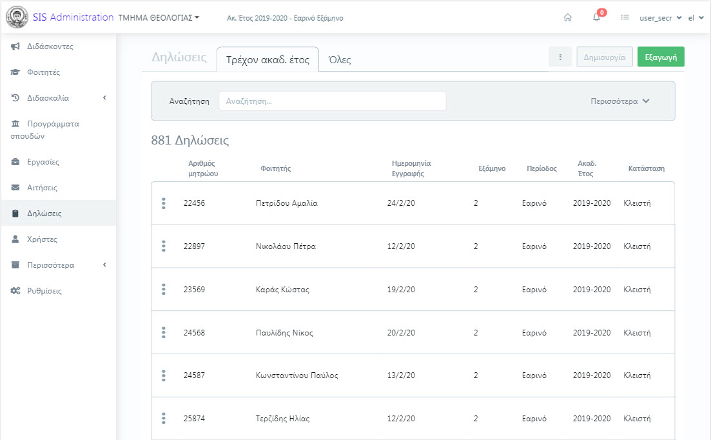This screenshot has height=440, width=711.
Task: Click the archive box icon beside Περισσότερα
Action: point(15,265)
